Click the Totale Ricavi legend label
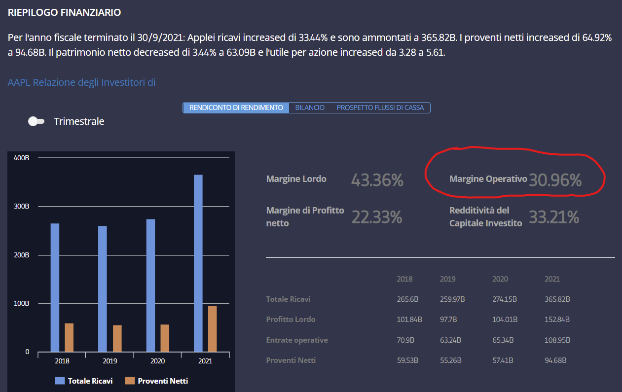The height and width of the screenshot is (392, 622). pos(90,381)
